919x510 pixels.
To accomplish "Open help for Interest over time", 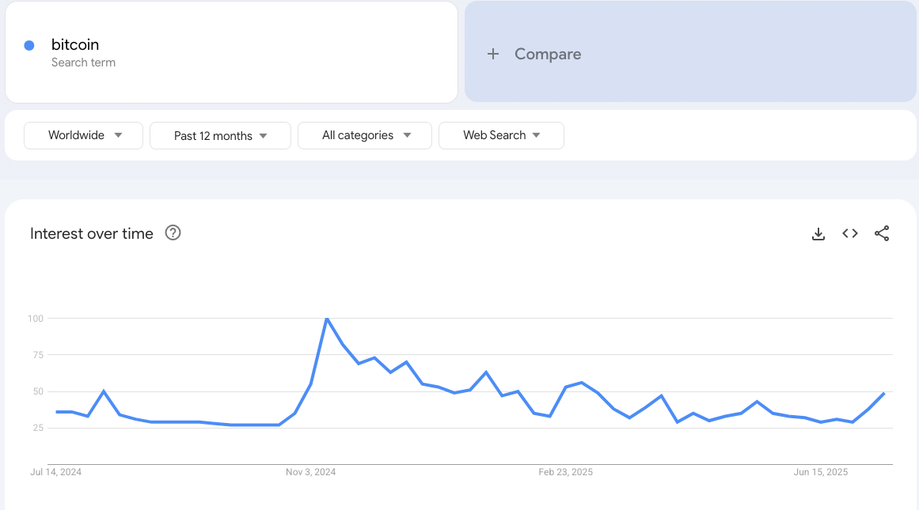I will pos(173,233).
